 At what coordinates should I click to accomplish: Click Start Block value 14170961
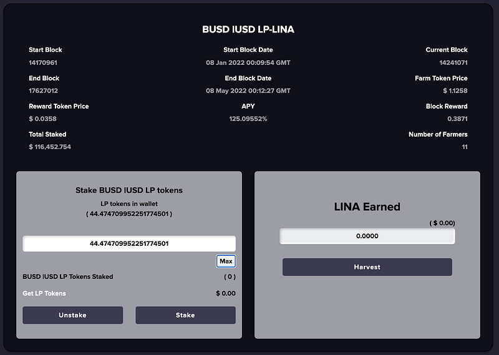pyautogui.click(x=43, y=63)
